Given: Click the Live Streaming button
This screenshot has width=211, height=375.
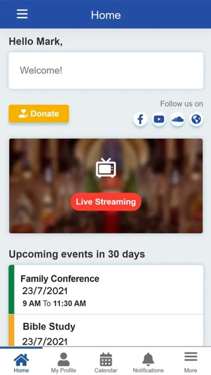Looking at the screenshot, I should (x=106, y=202).
